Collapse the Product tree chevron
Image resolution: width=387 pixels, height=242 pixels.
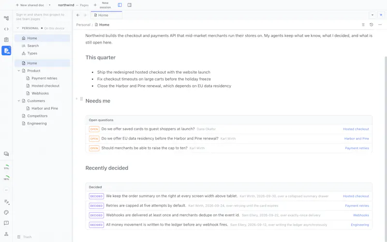[19, 71]
